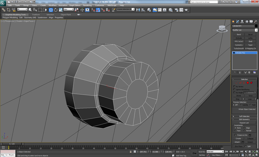Select the Edge constraint radio button

click(244, 128)
